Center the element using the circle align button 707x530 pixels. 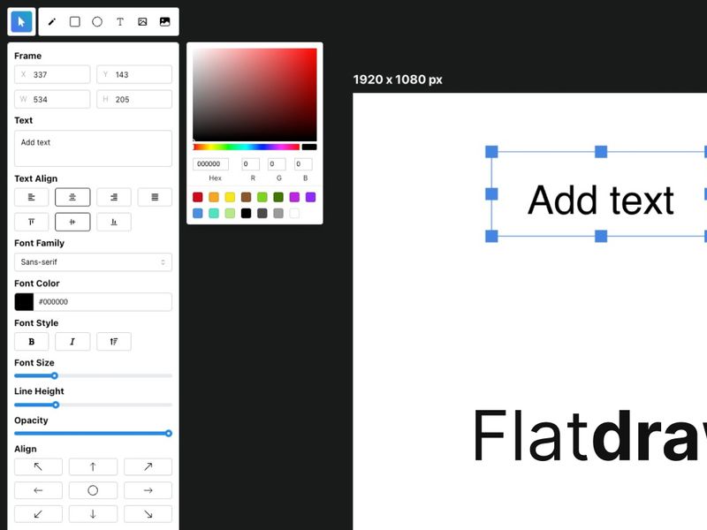pos(93,490)
